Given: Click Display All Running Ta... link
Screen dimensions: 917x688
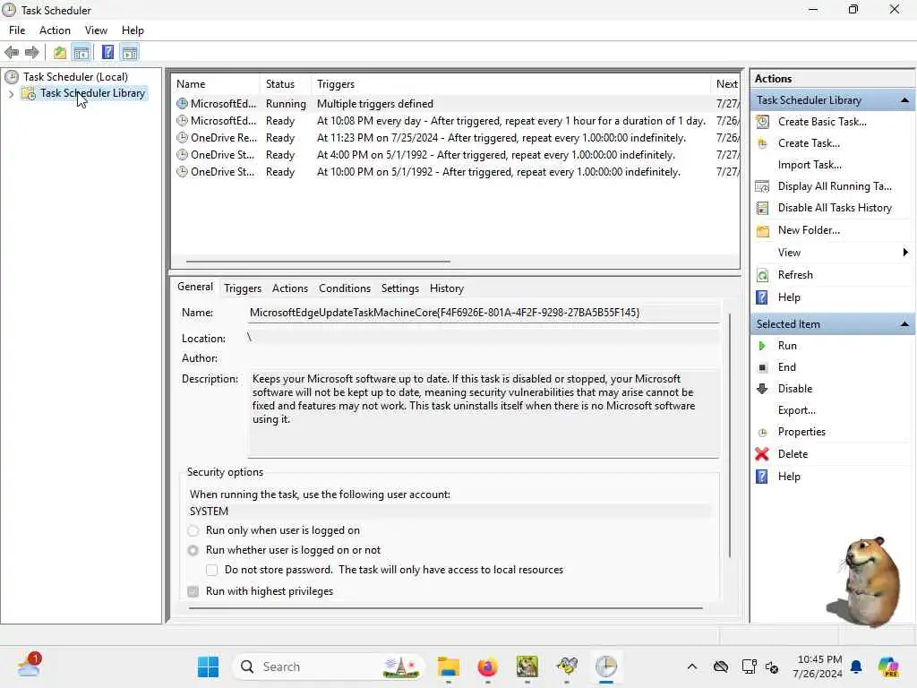Looking at the screenshot, I should pyautogui.click(x=835, y=186).
